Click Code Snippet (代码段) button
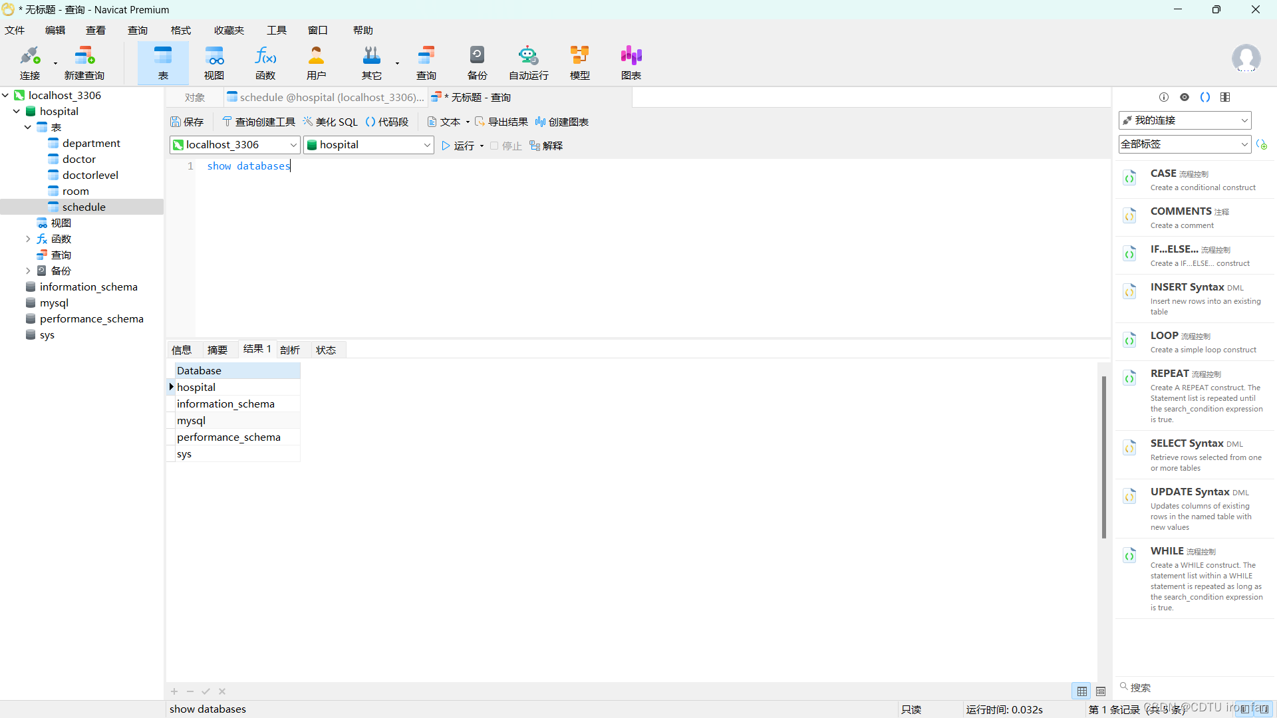Screen dimensions: 1277x718 (x=387, y=122)
